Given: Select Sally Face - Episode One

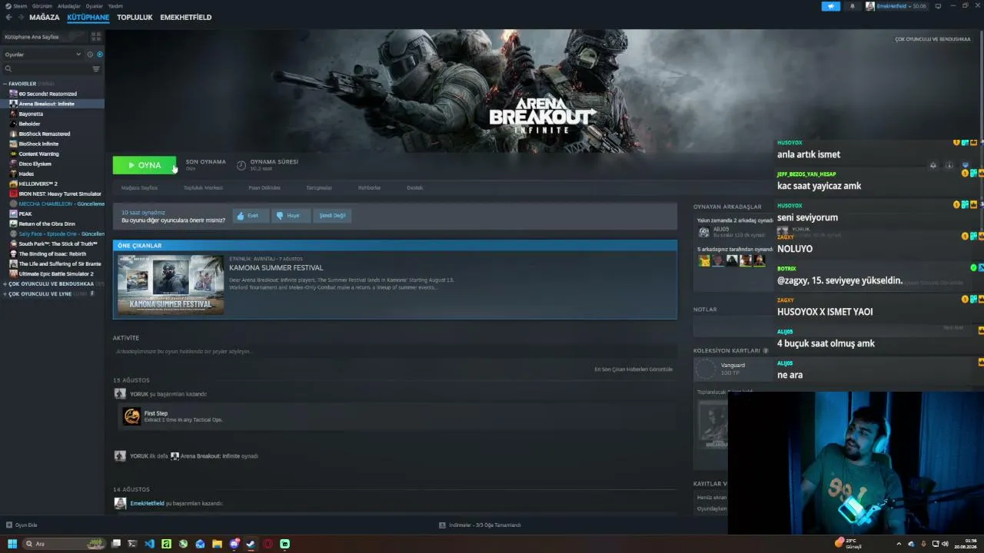Looking at the screenshot, I should click(52, 233).
